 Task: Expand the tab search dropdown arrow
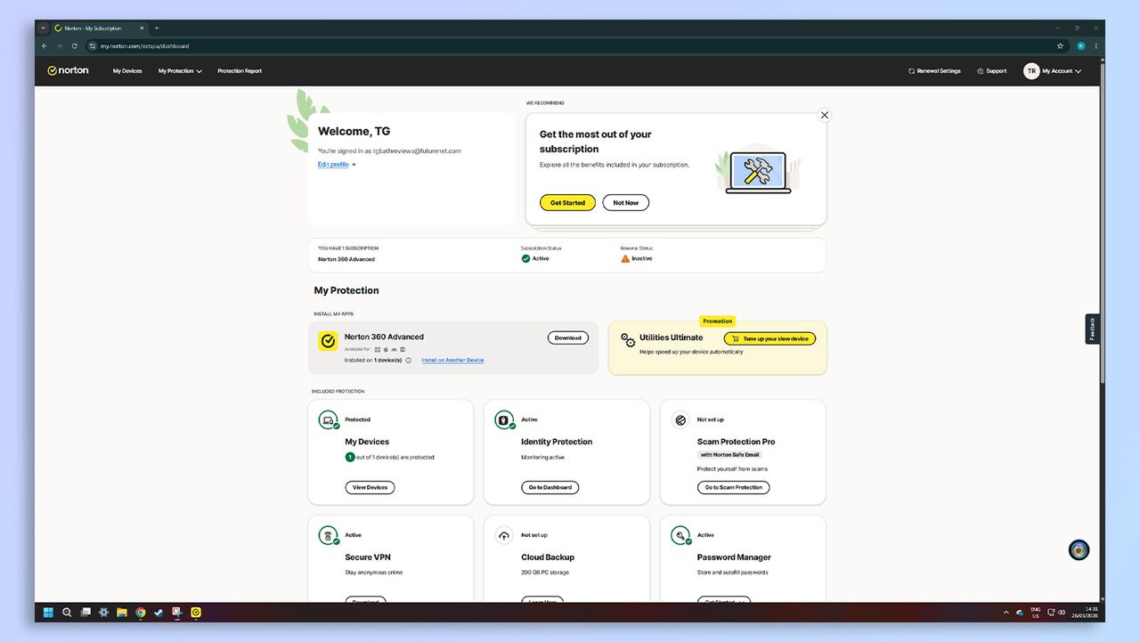(42, 28)
